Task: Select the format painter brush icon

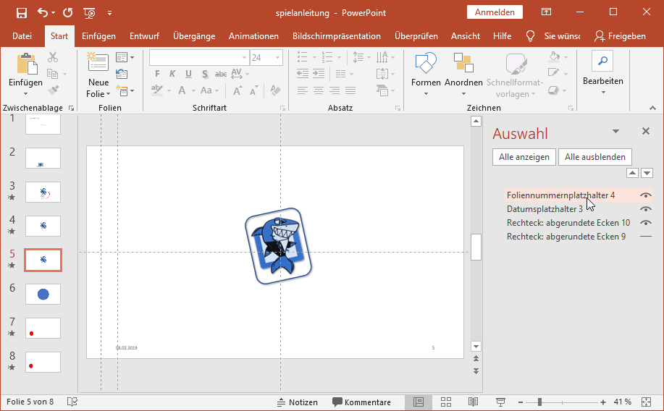Action: coord(53,90)
